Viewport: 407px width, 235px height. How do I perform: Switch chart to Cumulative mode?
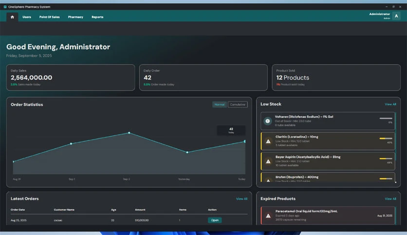pos(238,104)
